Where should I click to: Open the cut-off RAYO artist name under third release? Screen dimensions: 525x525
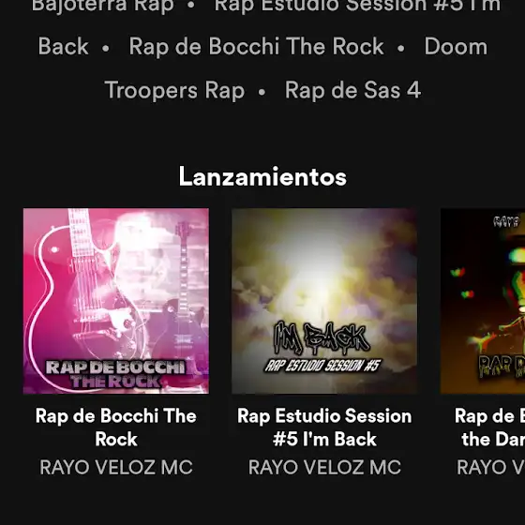[490, 468]
